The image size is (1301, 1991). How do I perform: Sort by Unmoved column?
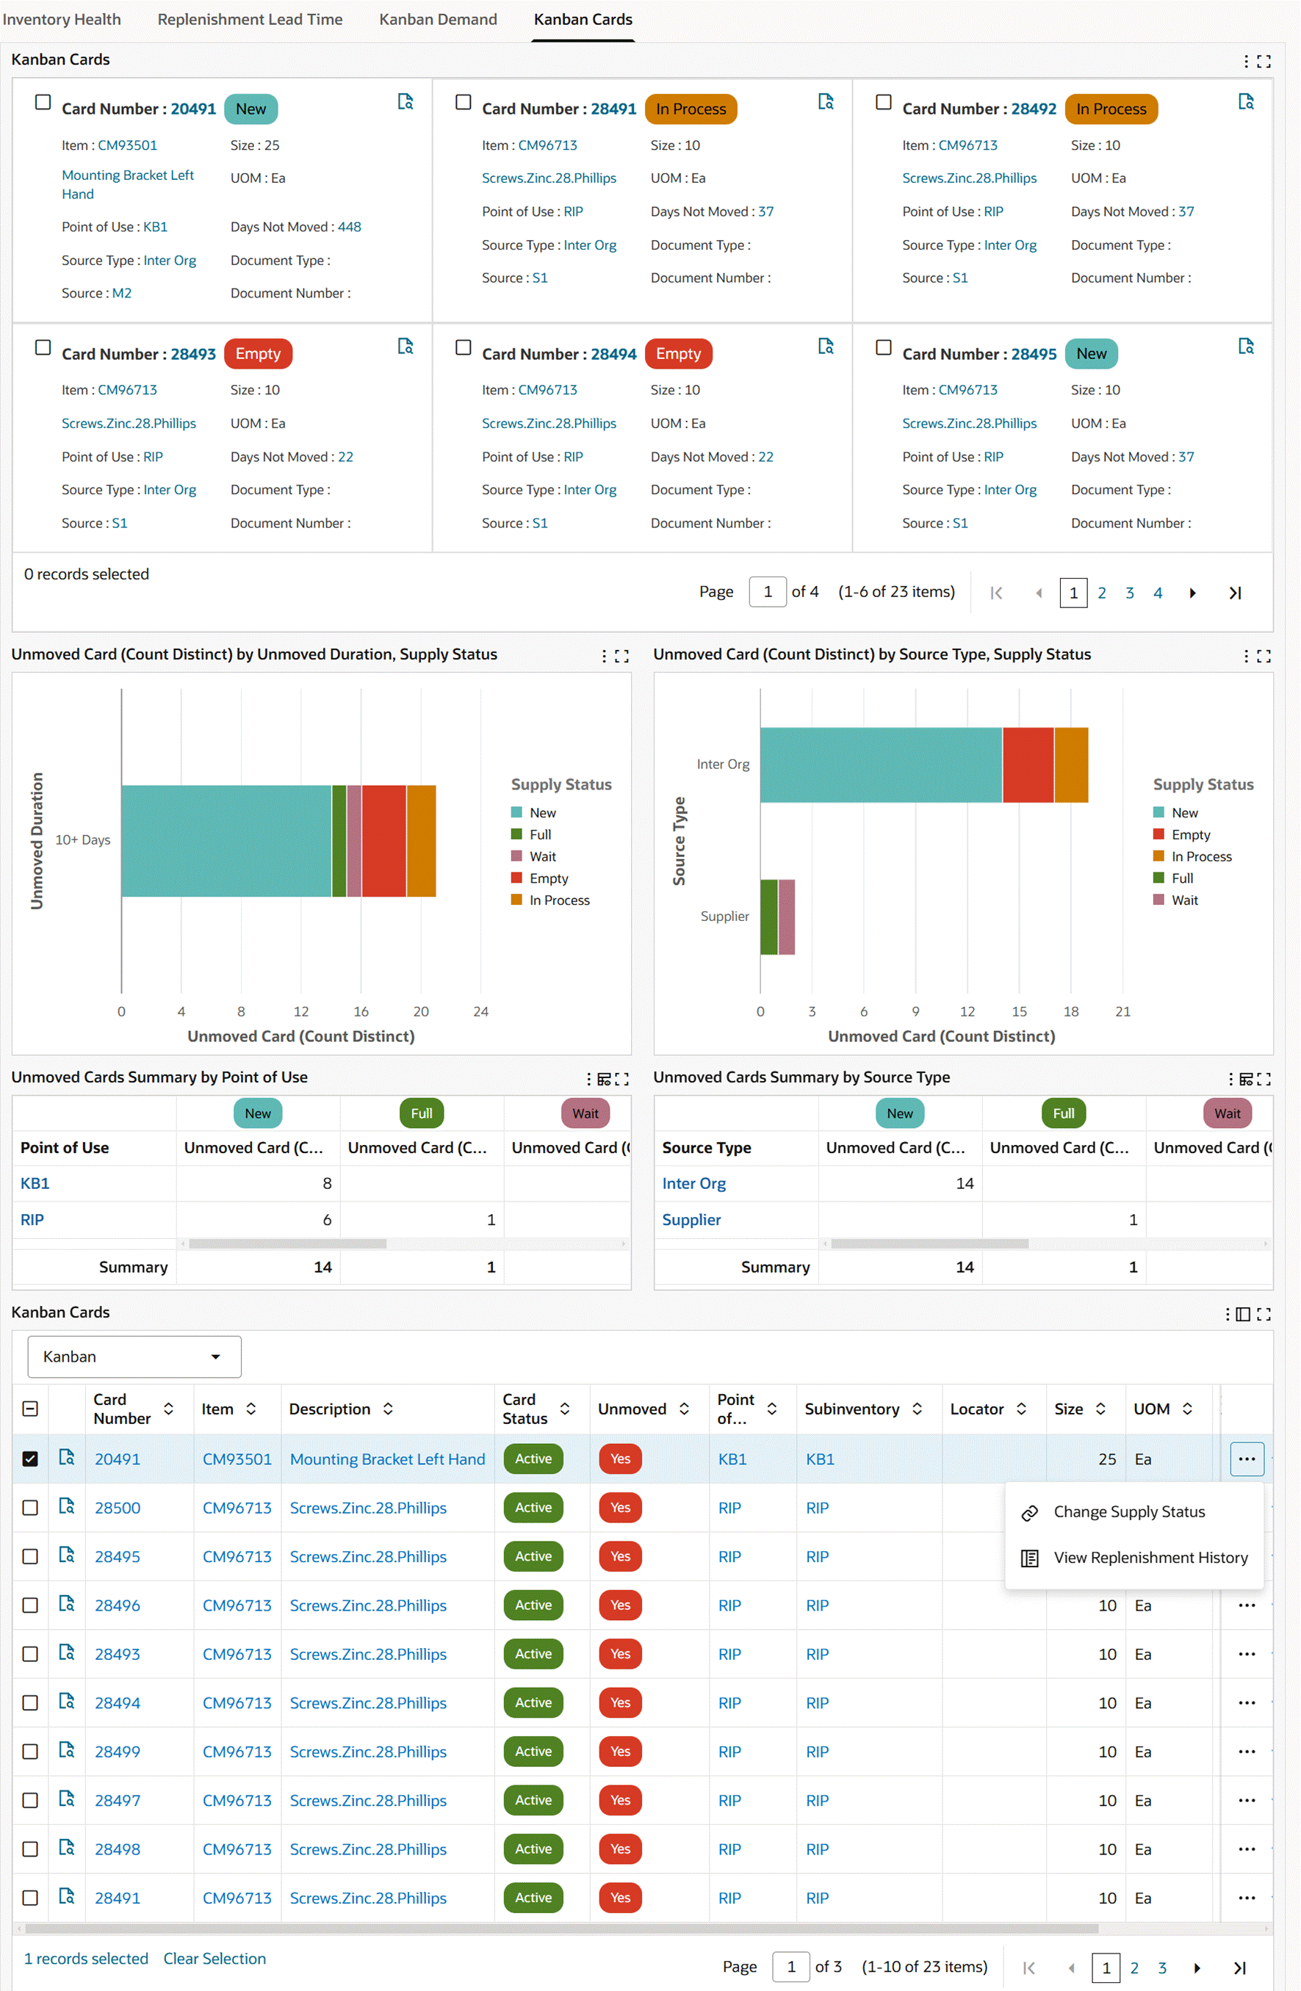(685, 1409)
